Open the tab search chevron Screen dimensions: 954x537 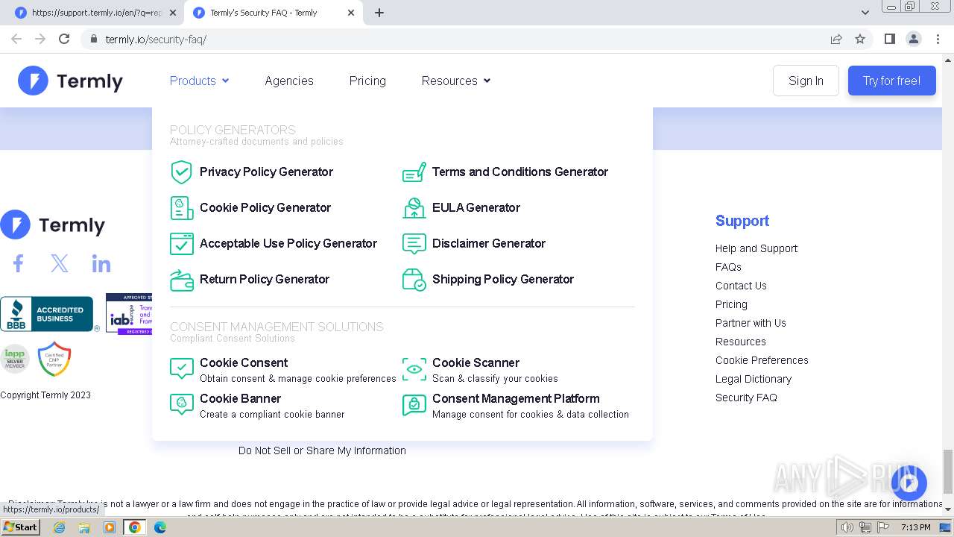[x=865, y=13]
